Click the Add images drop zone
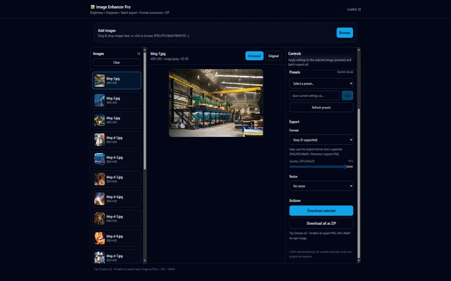 click(x=225, y=33)
